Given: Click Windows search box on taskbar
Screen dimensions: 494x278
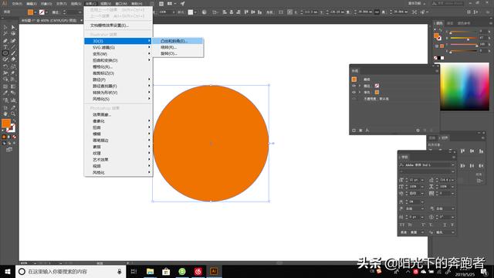Looking at the screenshot, I should point(70,271).
